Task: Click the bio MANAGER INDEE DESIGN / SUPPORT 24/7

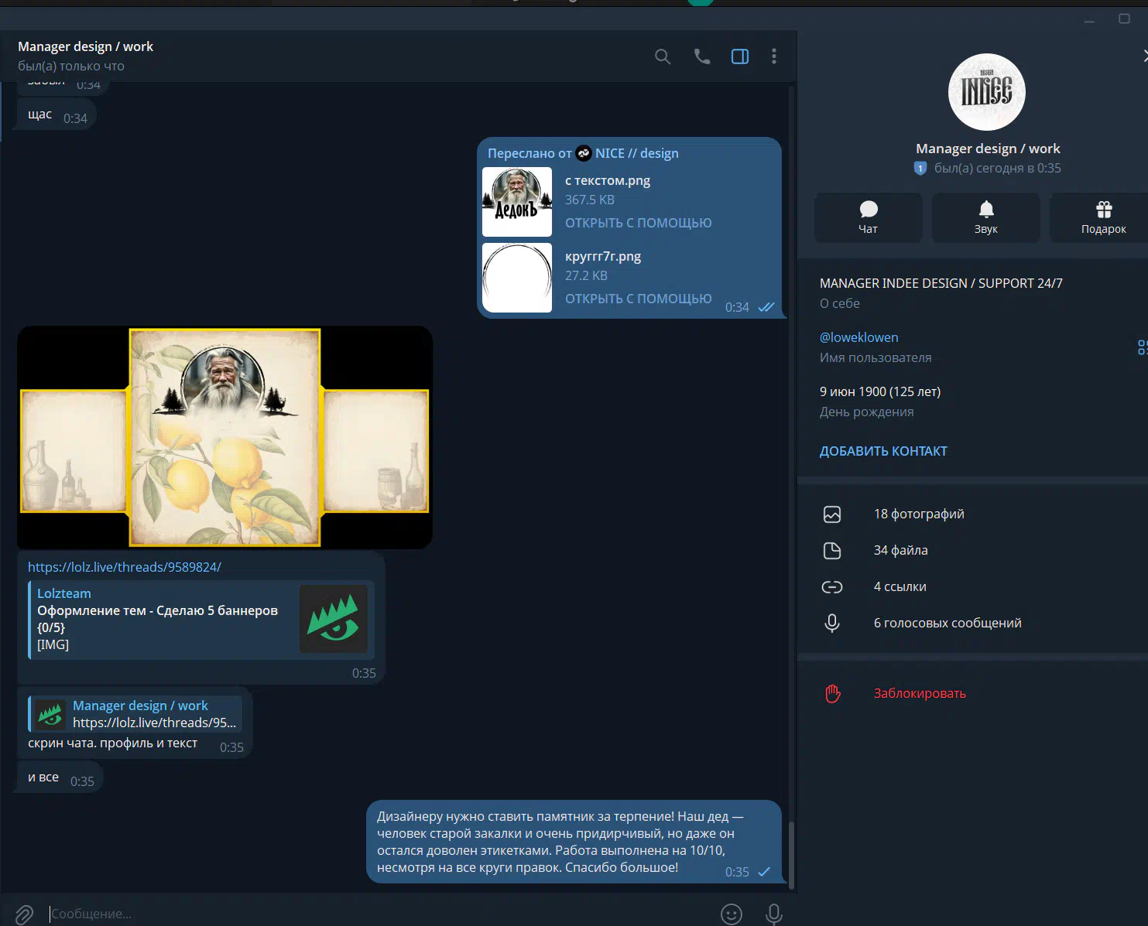Action: point(941,283)
